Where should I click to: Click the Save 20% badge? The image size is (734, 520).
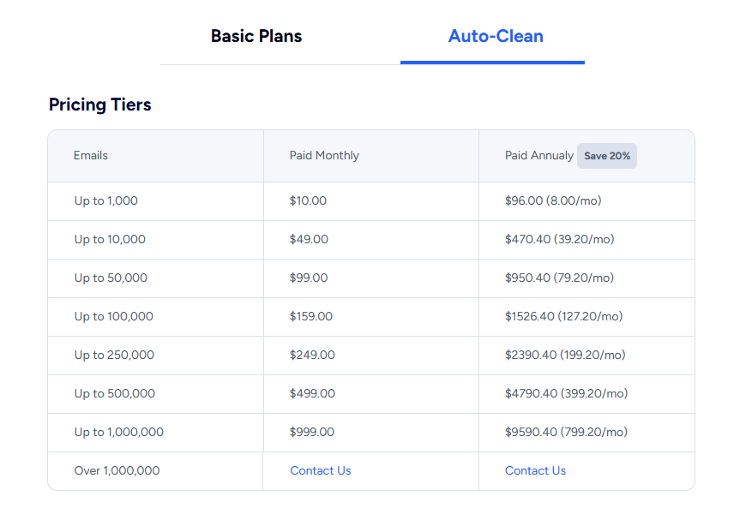click(x=607, y=156)
